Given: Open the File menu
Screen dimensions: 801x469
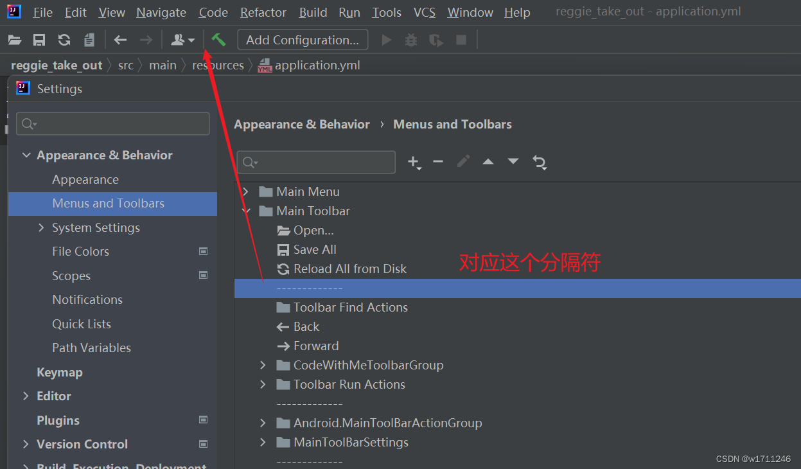Looking at the screenshot, I should click(x=43, y=12).
